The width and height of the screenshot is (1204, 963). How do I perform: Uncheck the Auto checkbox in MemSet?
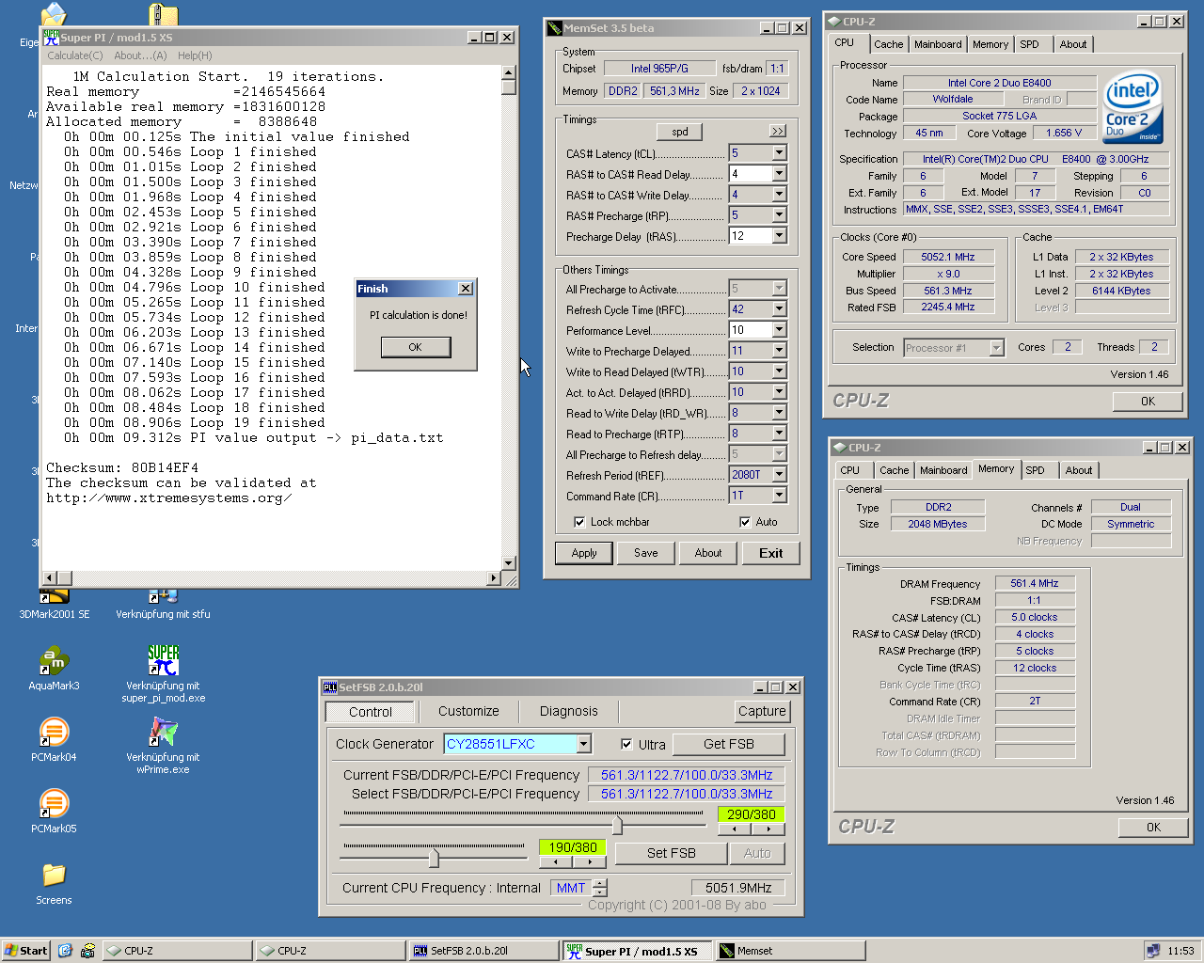pyautogui.click(x=745, y=522)
